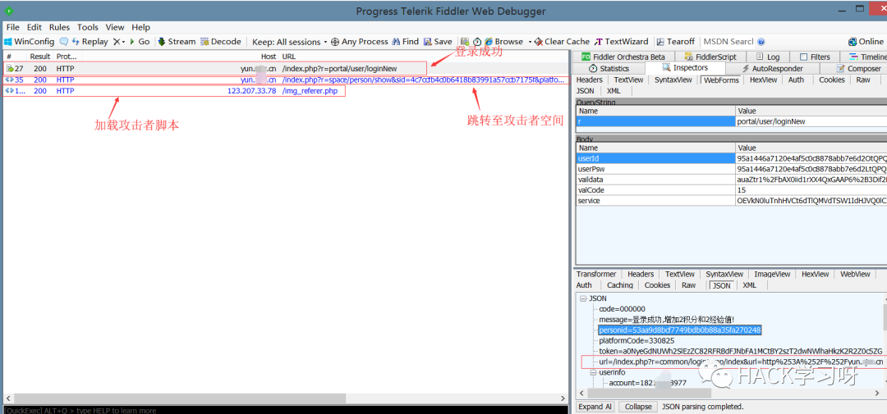Viewport: 887px width, 414px height.
Task: Select request WebForms inspector tab
Action: pyautogui.click(x=721, y=80)
